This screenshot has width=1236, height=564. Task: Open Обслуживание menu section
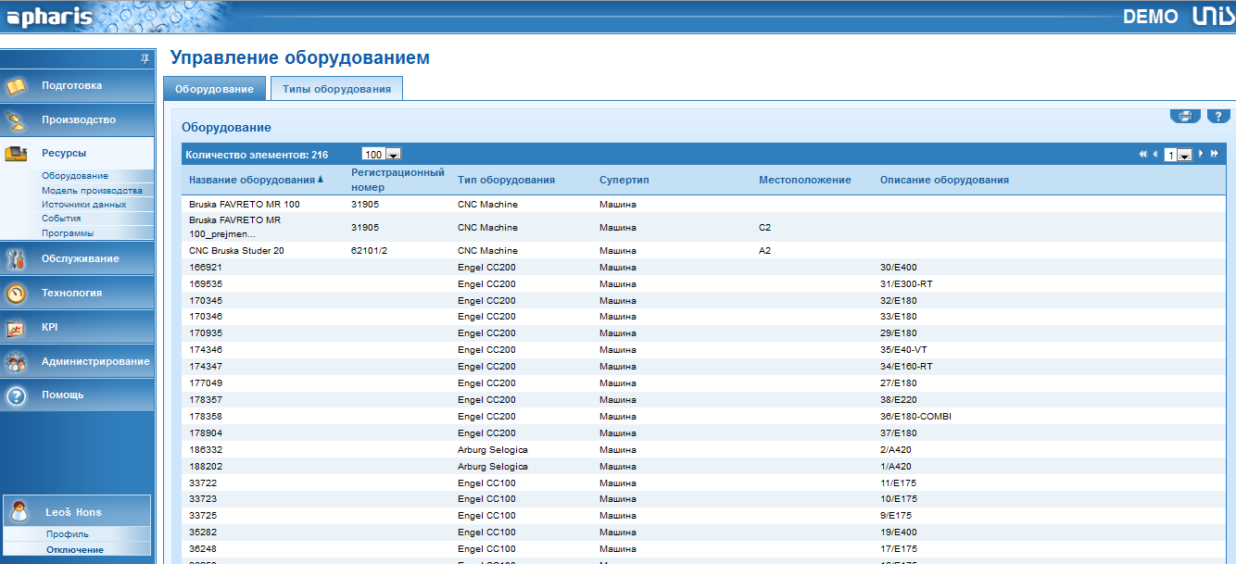click(77, 258)
